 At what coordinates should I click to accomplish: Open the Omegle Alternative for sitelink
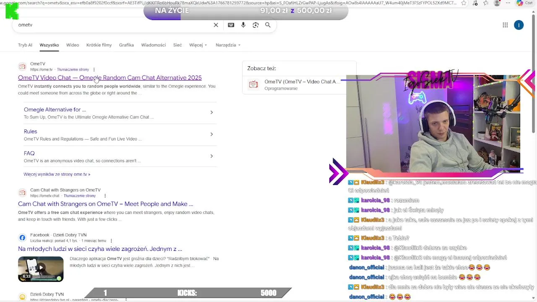click(x=55, y=109)
